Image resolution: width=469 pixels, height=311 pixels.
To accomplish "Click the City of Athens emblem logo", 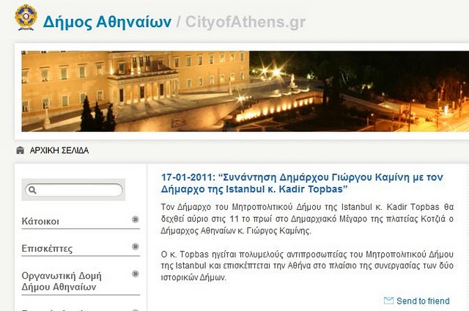I will coord(26,18).
